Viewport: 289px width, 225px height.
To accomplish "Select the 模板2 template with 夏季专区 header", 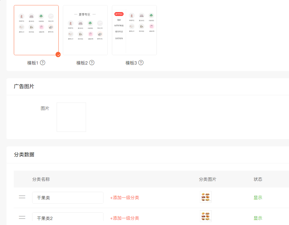I will [85, 30].
